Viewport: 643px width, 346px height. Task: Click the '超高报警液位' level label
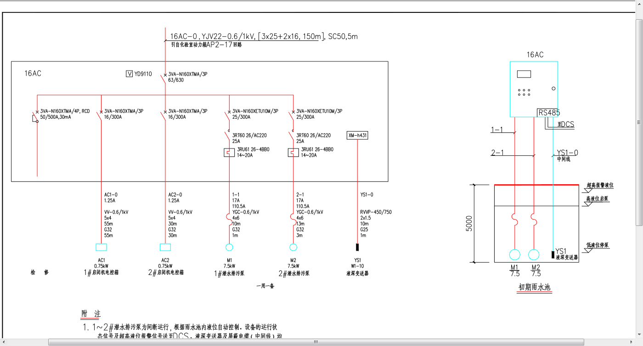600,186
